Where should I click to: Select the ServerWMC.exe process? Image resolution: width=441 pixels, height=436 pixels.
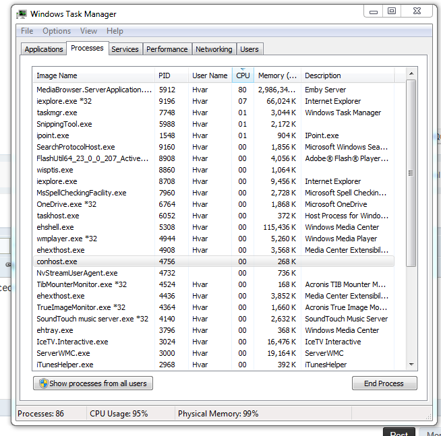(214, 353)
